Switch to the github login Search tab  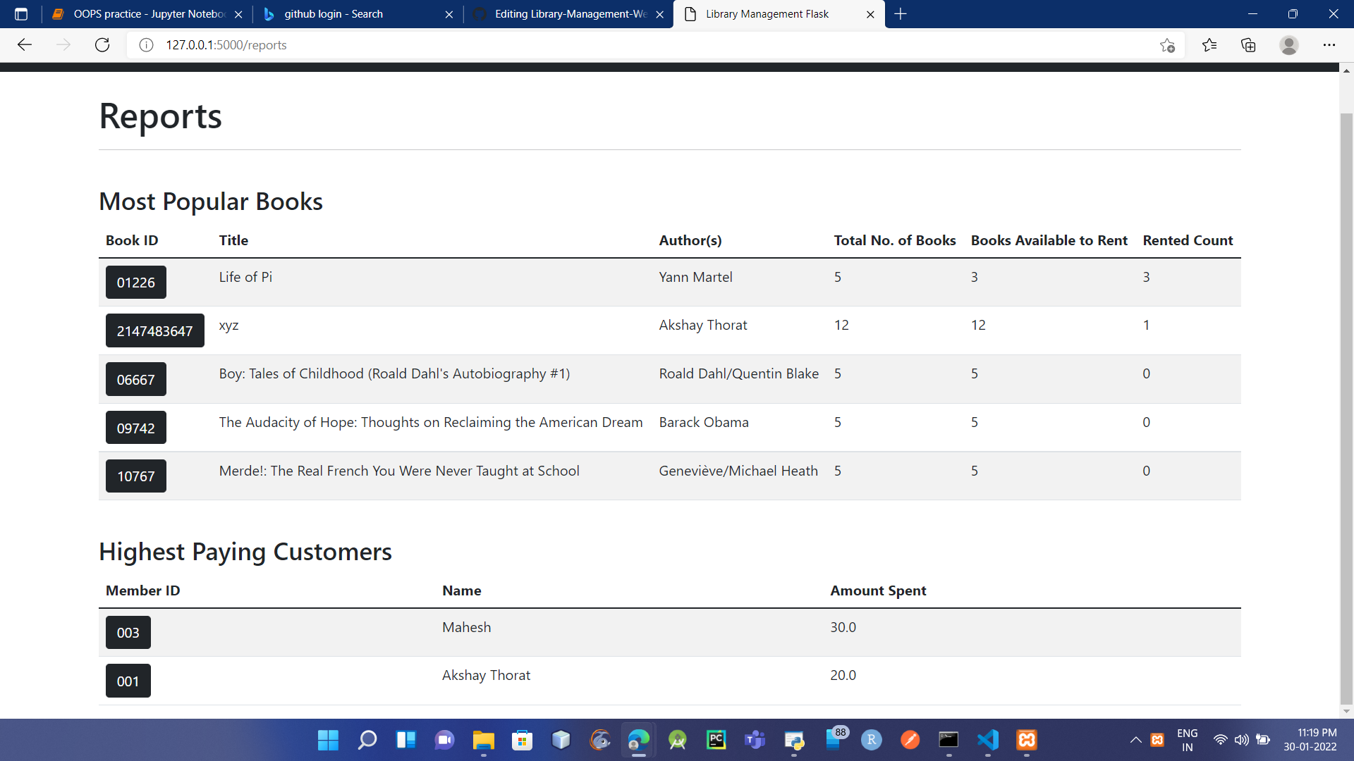(x=331, y=14)
